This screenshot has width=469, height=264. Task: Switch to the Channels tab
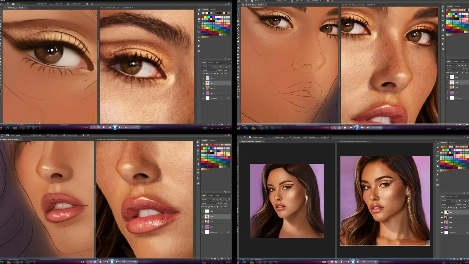[211, 63]
